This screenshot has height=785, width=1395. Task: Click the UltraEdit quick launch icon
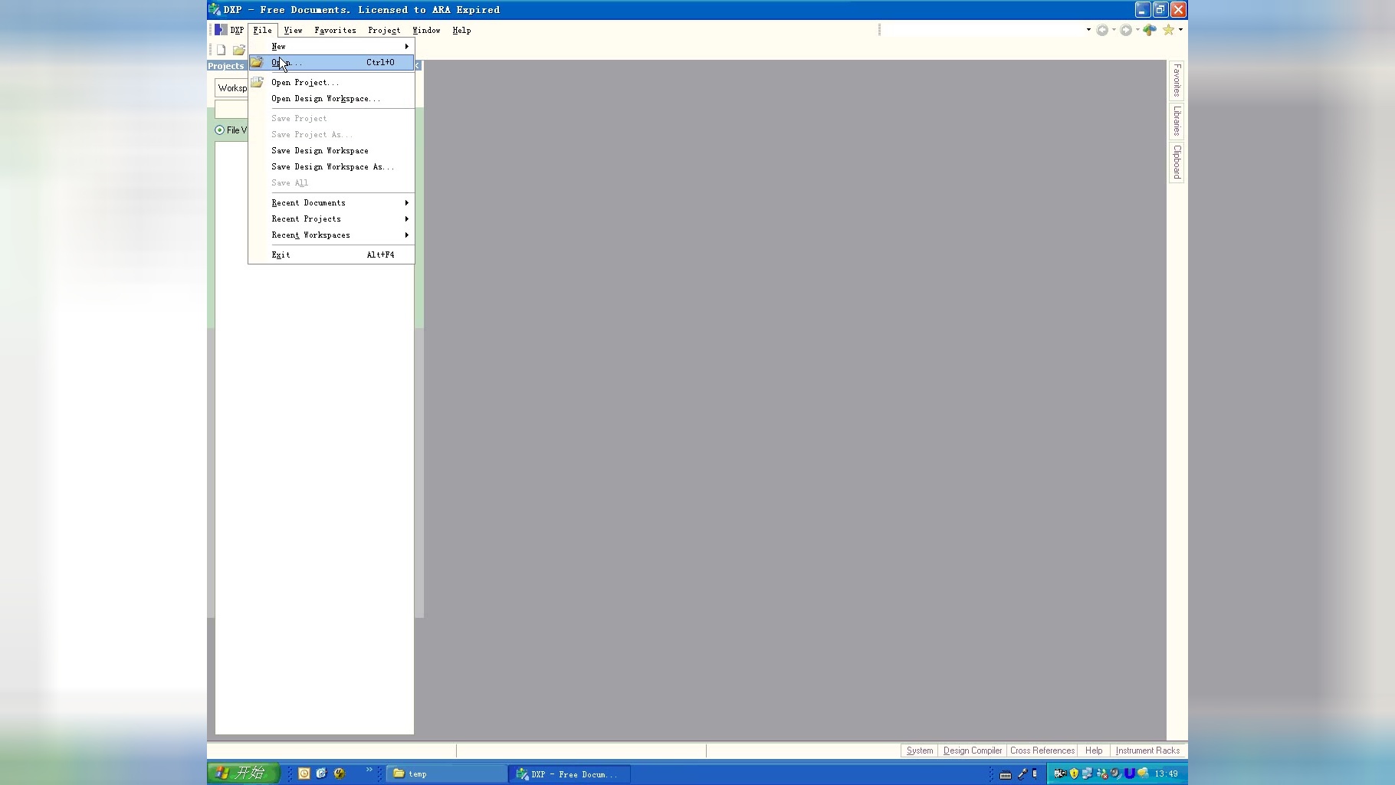339,774
